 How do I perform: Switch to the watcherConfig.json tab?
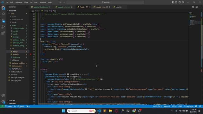(41, 7)
